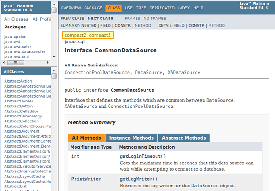Click the packages frame horizontal scroll right arrow

click(48, 62)
